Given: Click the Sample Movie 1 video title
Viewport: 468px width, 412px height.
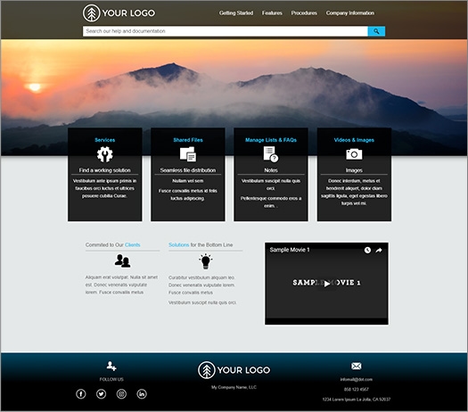Looking at the screenshot, I should (x=290, y=250).
